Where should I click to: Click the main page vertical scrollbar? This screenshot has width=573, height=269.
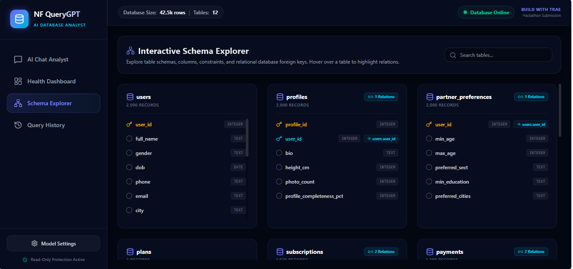[x=560, y=110]
